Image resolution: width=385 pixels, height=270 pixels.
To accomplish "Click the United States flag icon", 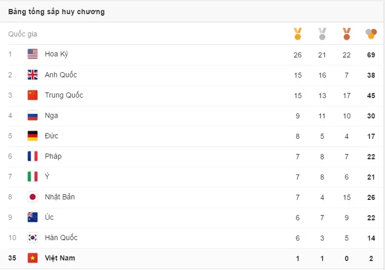I will point(33,54).
